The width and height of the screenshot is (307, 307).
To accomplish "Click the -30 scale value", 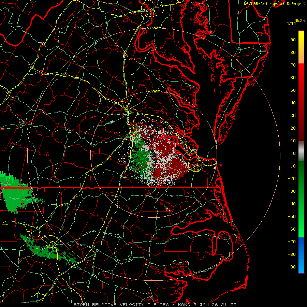I will click(292, 191).
